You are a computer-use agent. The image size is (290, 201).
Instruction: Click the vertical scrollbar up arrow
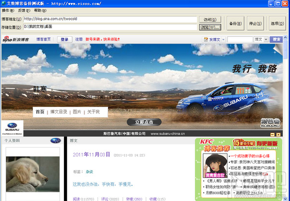tap(285, 37)
